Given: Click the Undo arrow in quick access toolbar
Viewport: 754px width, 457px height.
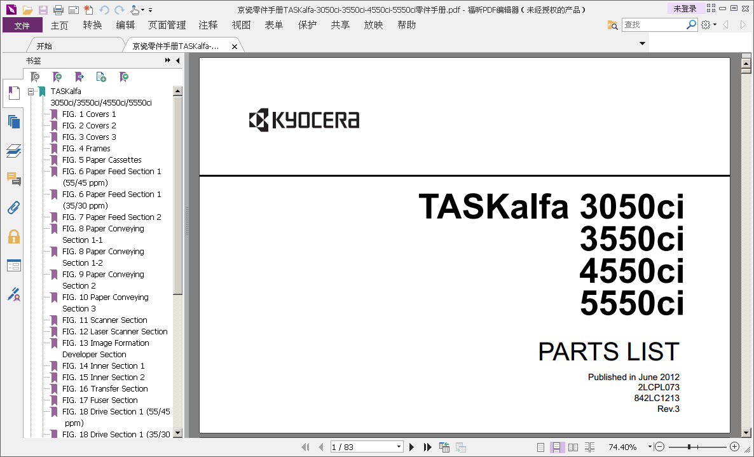Looking at the screenshot, I should pyautogui.click(x=104, y=10).
